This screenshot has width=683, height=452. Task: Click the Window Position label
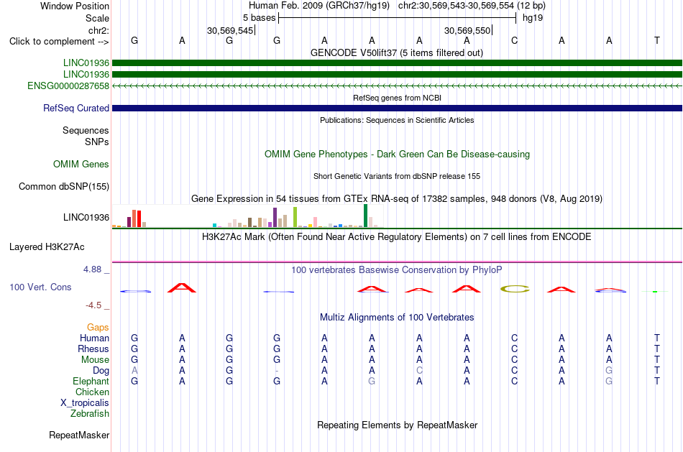(x=75, y=6)
